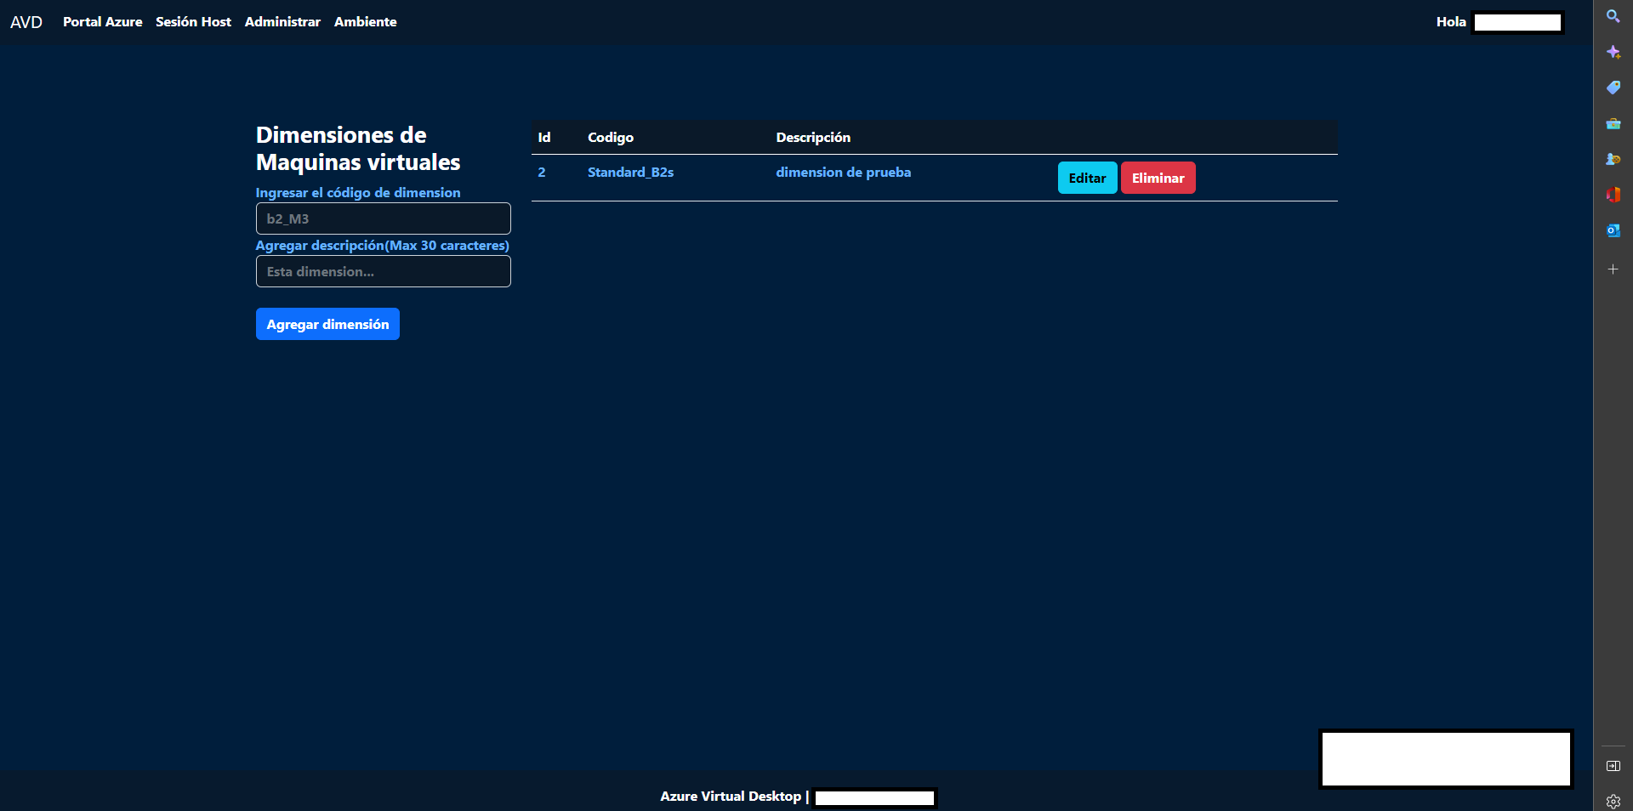The image size is (1633, 811).
Task: Click the hide sidebar icon
Action: pos(1613,766)
